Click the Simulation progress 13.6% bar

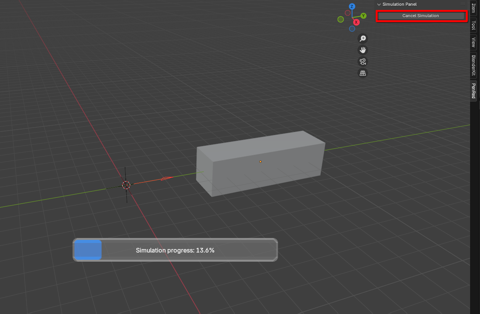coord(175,250)
